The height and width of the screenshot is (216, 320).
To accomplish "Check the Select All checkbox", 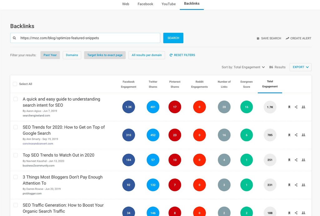I will pos(15,84).
